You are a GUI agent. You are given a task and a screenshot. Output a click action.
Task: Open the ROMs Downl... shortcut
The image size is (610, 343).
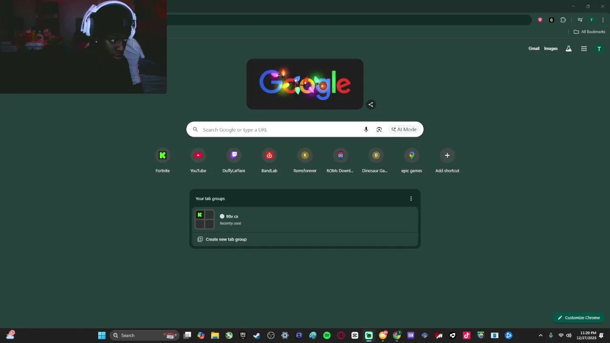[340, 161]
